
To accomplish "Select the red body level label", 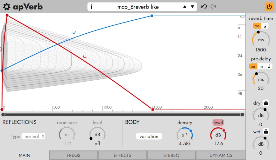I will pyautogui.click(x=218, y=122).
